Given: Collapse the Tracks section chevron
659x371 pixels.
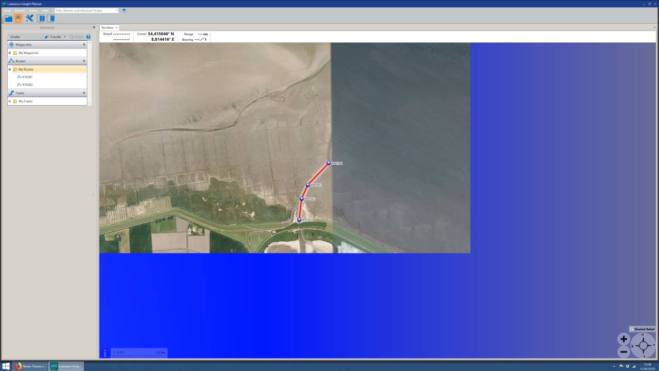Looking at the screenshot, I should click(x=84, y=93).
